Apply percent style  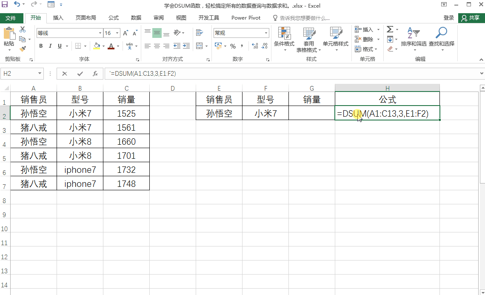[x=233, y=46]
